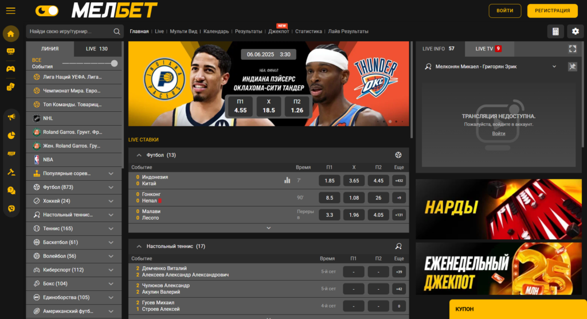
Task: Open the megaphone promotions icon
Action: click(11, 117)
